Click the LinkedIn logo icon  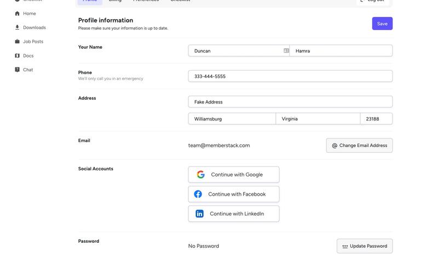coord(199,214)
